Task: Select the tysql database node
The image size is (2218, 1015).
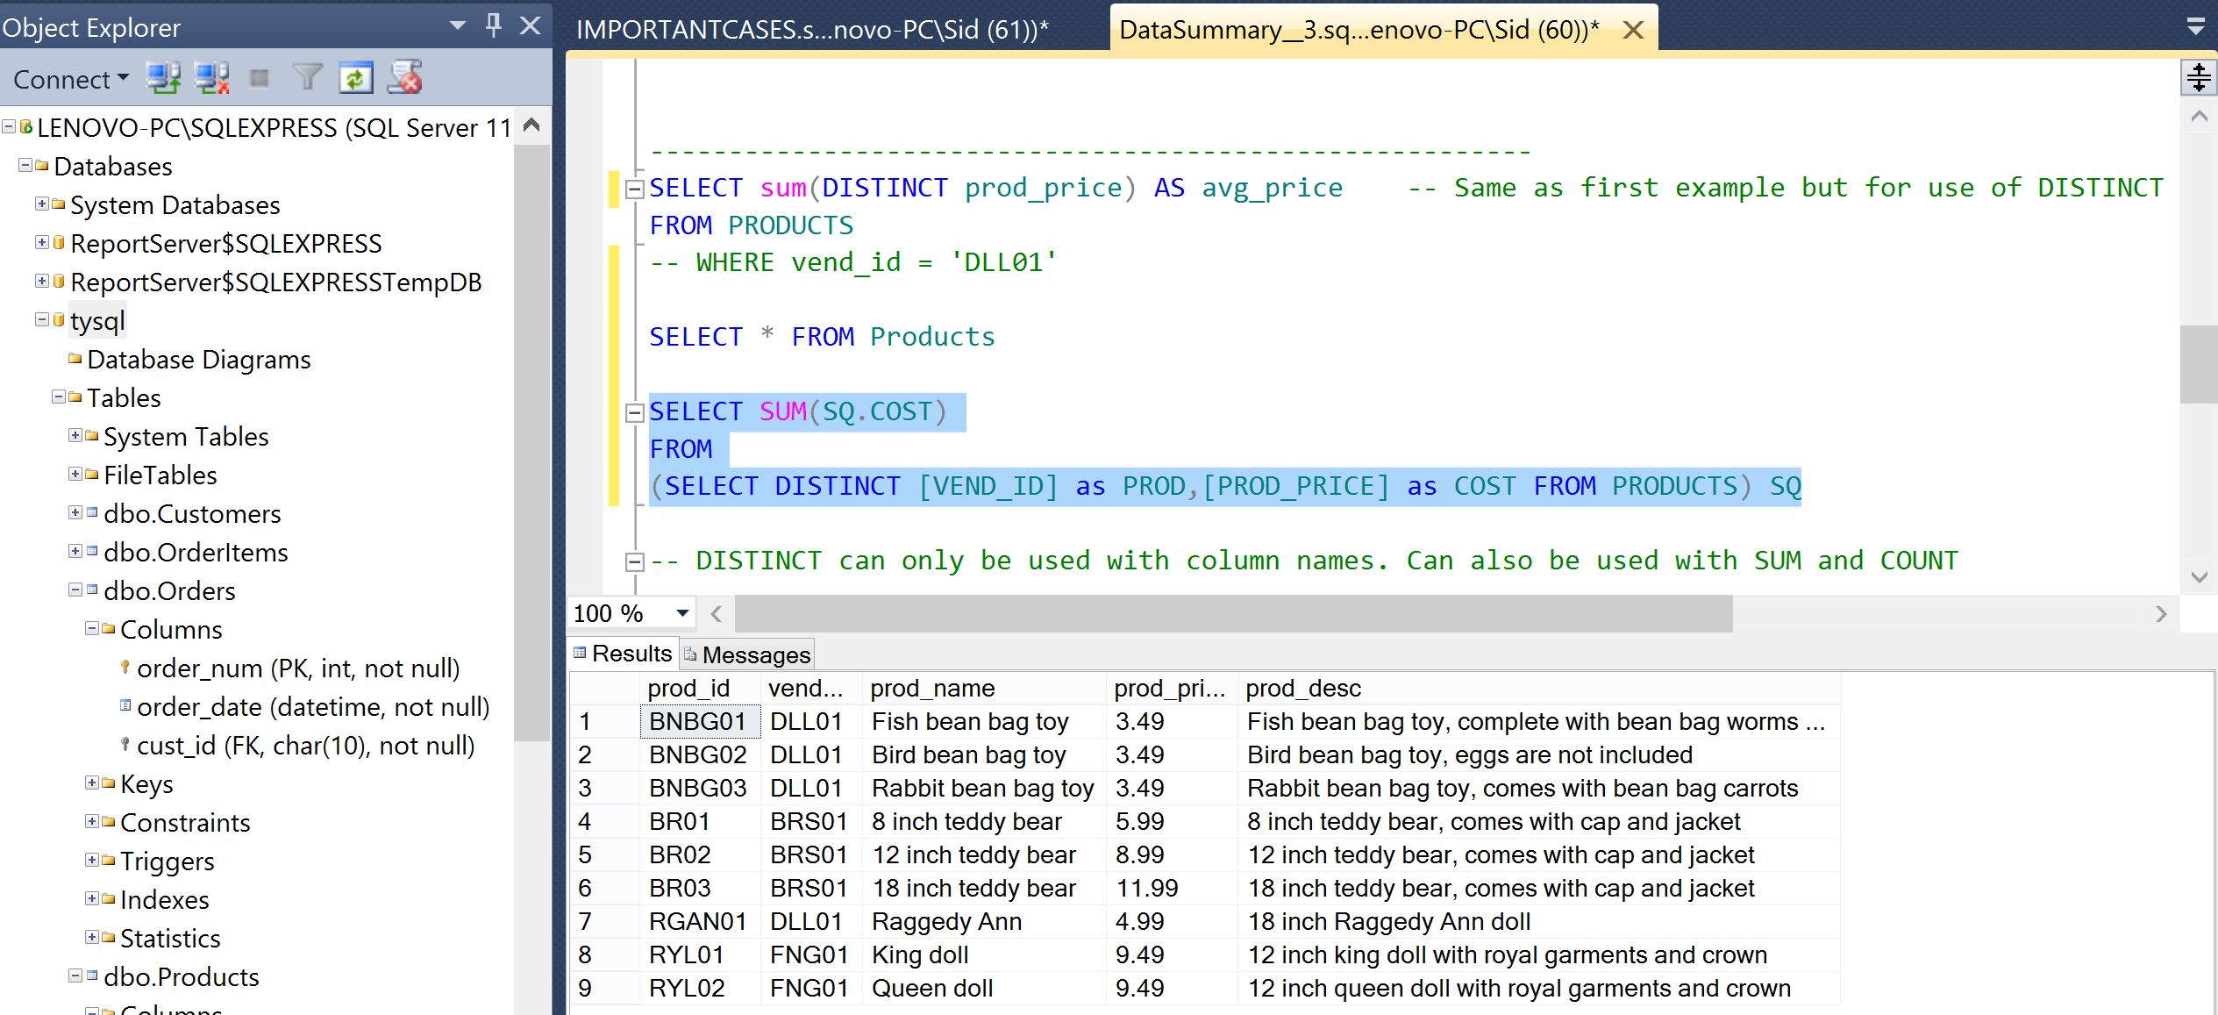Action: pos(97,321)
